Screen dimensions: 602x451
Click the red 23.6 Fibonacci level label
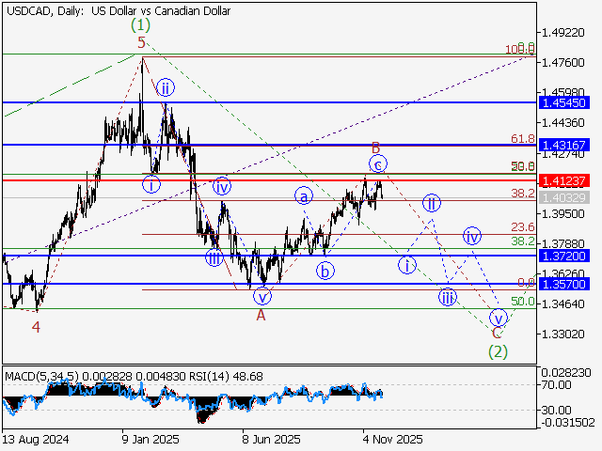523,227
